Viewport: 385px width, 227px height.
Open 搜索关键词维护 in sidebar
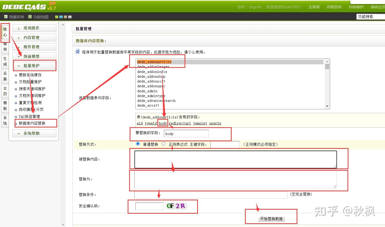pyautogui.click(x=32, y=89)
